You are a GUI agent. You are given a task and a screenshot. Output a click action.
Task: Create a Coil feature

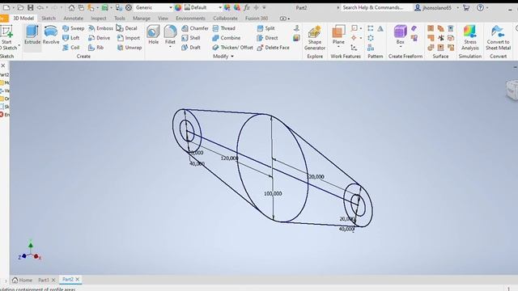pos(71,48)
